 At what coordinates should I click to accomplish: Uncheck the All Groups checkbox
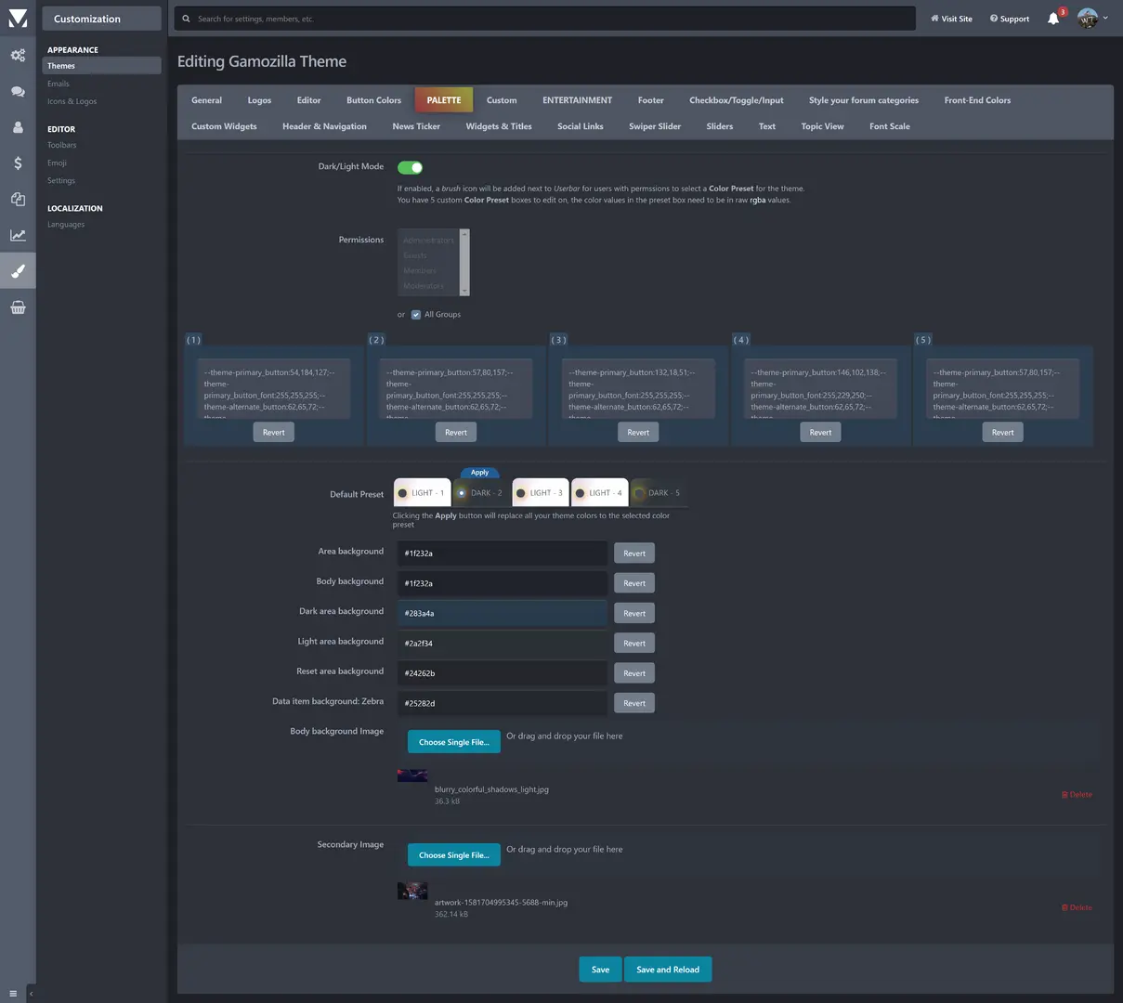416,314
